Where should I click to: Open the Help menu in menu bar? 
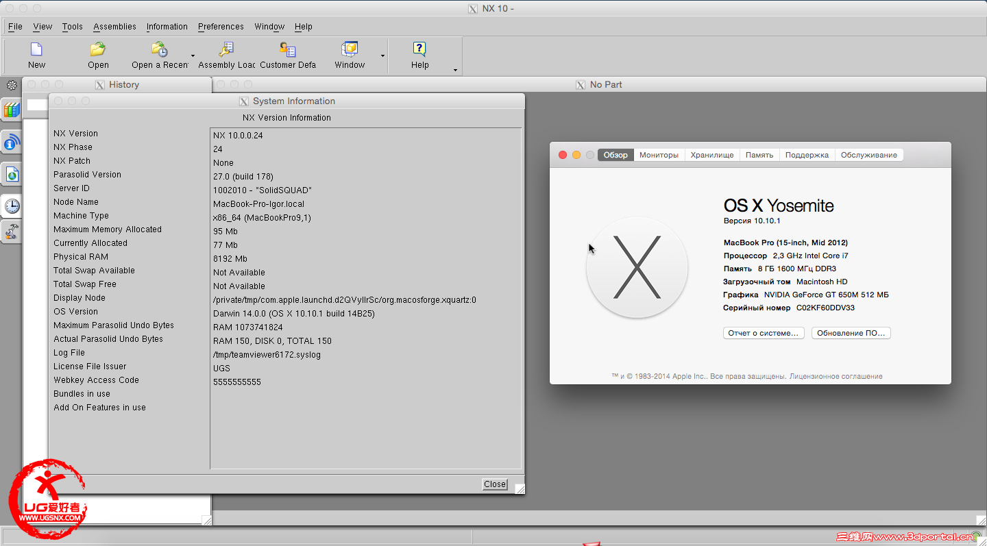point(303,27)
